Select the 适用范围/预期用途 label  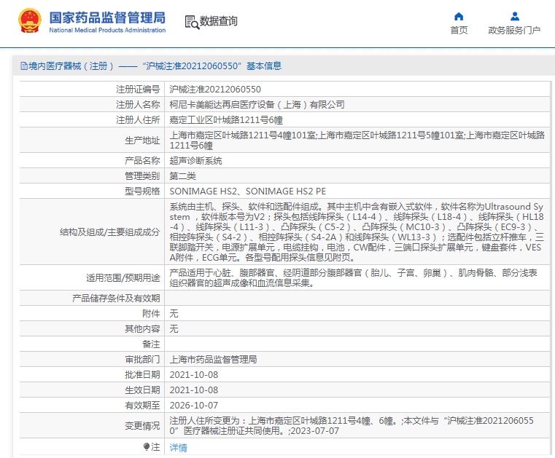[123, 278]
